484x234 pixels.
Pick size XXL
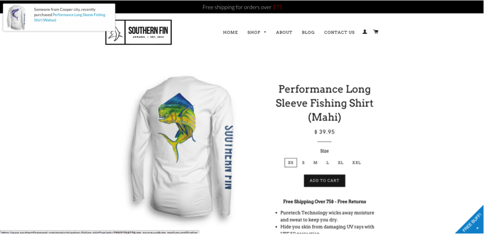coord(356,163)
